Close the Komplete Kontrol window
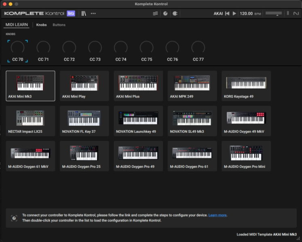Screen dimensions: 302x242 [x=5, y=4]
